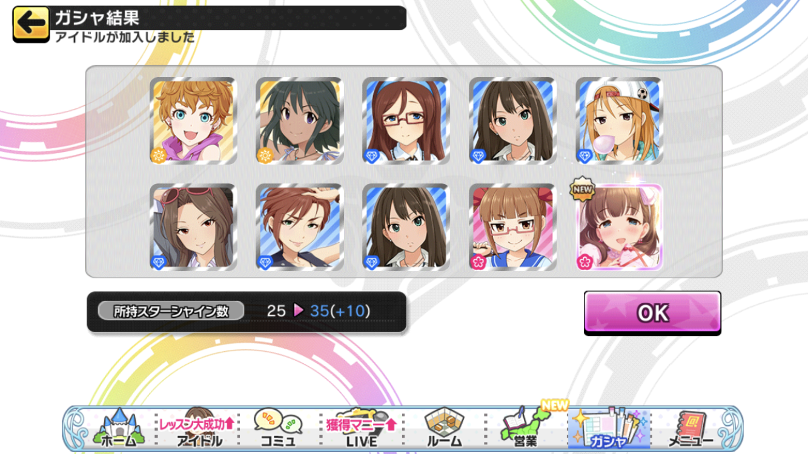Select the ガシャ tab icon
Image resolution: width=808 pixels, height=454 pixels.
click(x=609, y=428)
